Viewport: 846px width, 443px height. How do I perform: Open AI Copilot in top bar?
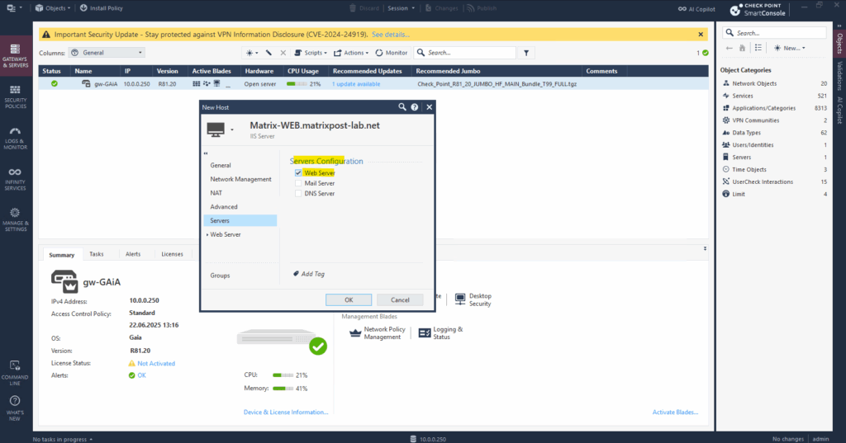tap(696, 8)
